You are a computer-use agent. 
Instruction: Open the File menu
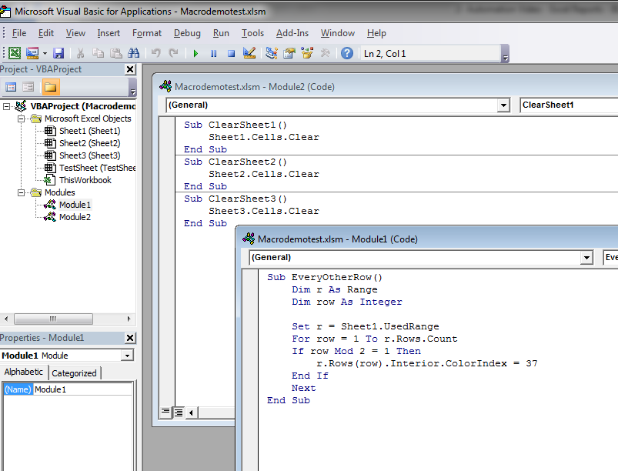(19, 33)
